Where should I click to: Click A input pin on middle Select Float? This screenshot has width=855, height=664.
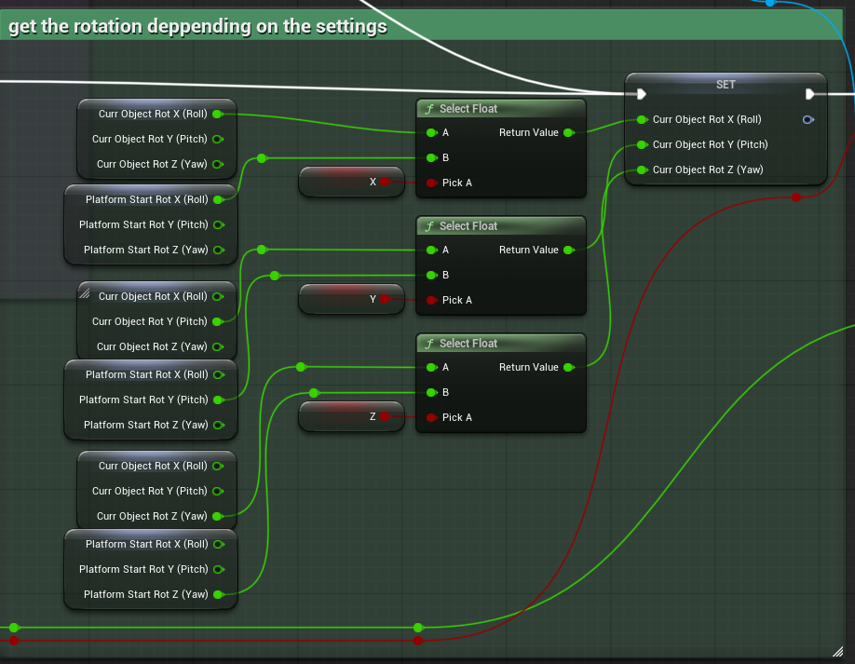tap(431, 250)
